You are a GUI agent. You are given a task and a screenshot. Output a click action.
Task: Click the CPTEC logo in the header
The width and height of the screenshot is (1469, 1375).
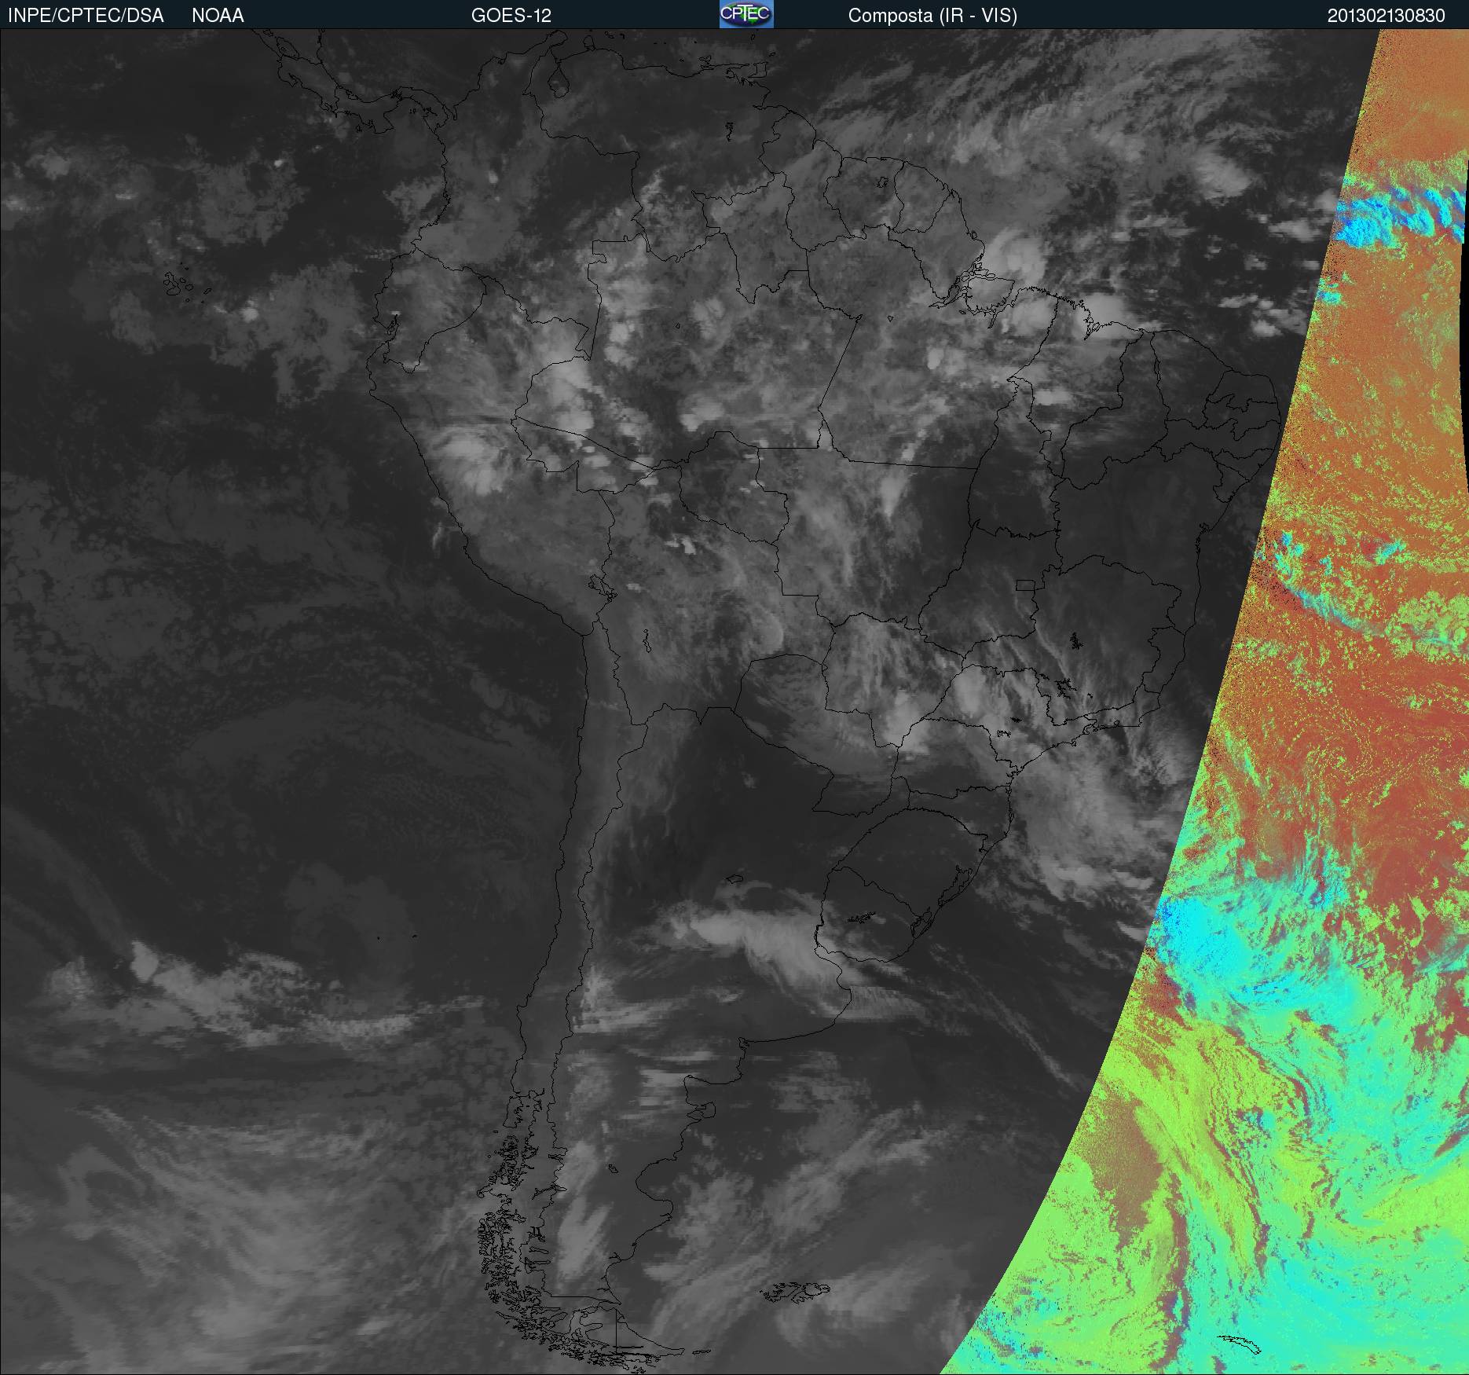(746, 14)
